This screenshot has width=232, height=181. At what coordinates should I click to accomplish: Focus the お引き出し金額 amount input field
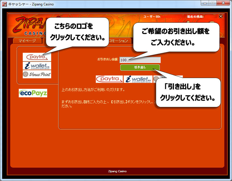tap(140, 60)
